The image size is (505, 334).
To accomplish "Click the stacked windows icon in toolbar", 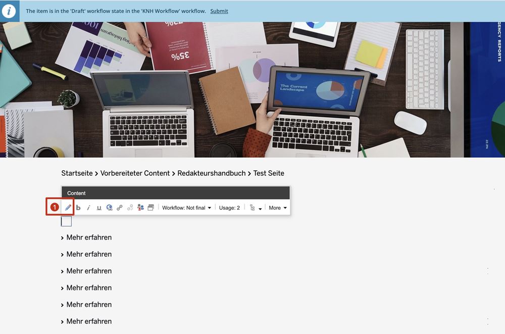I will click(x=150, y=208).
